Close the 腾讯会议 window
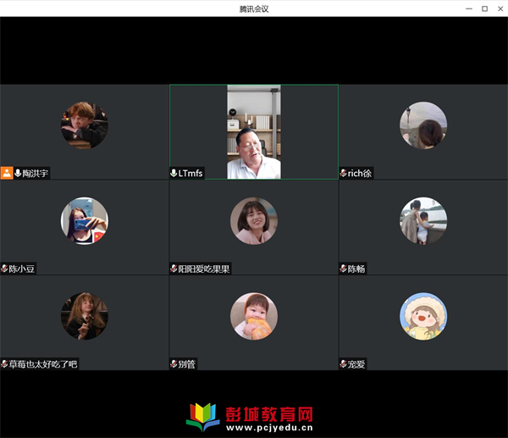Screen dimensions: 508x438 point(500,8)
